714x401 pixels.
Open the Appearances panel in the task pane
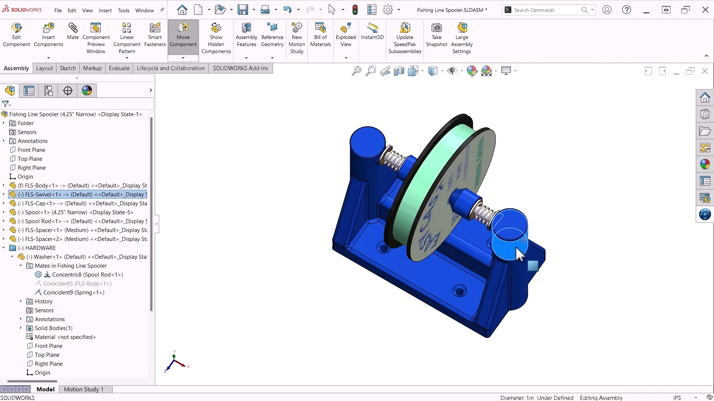705,164
